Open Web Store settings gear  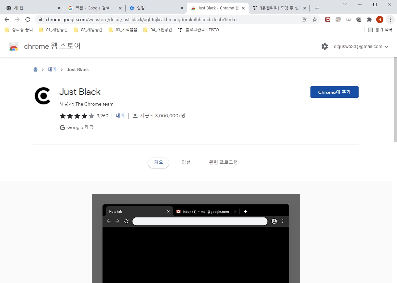pyautogui.click(x=325, y=46)
